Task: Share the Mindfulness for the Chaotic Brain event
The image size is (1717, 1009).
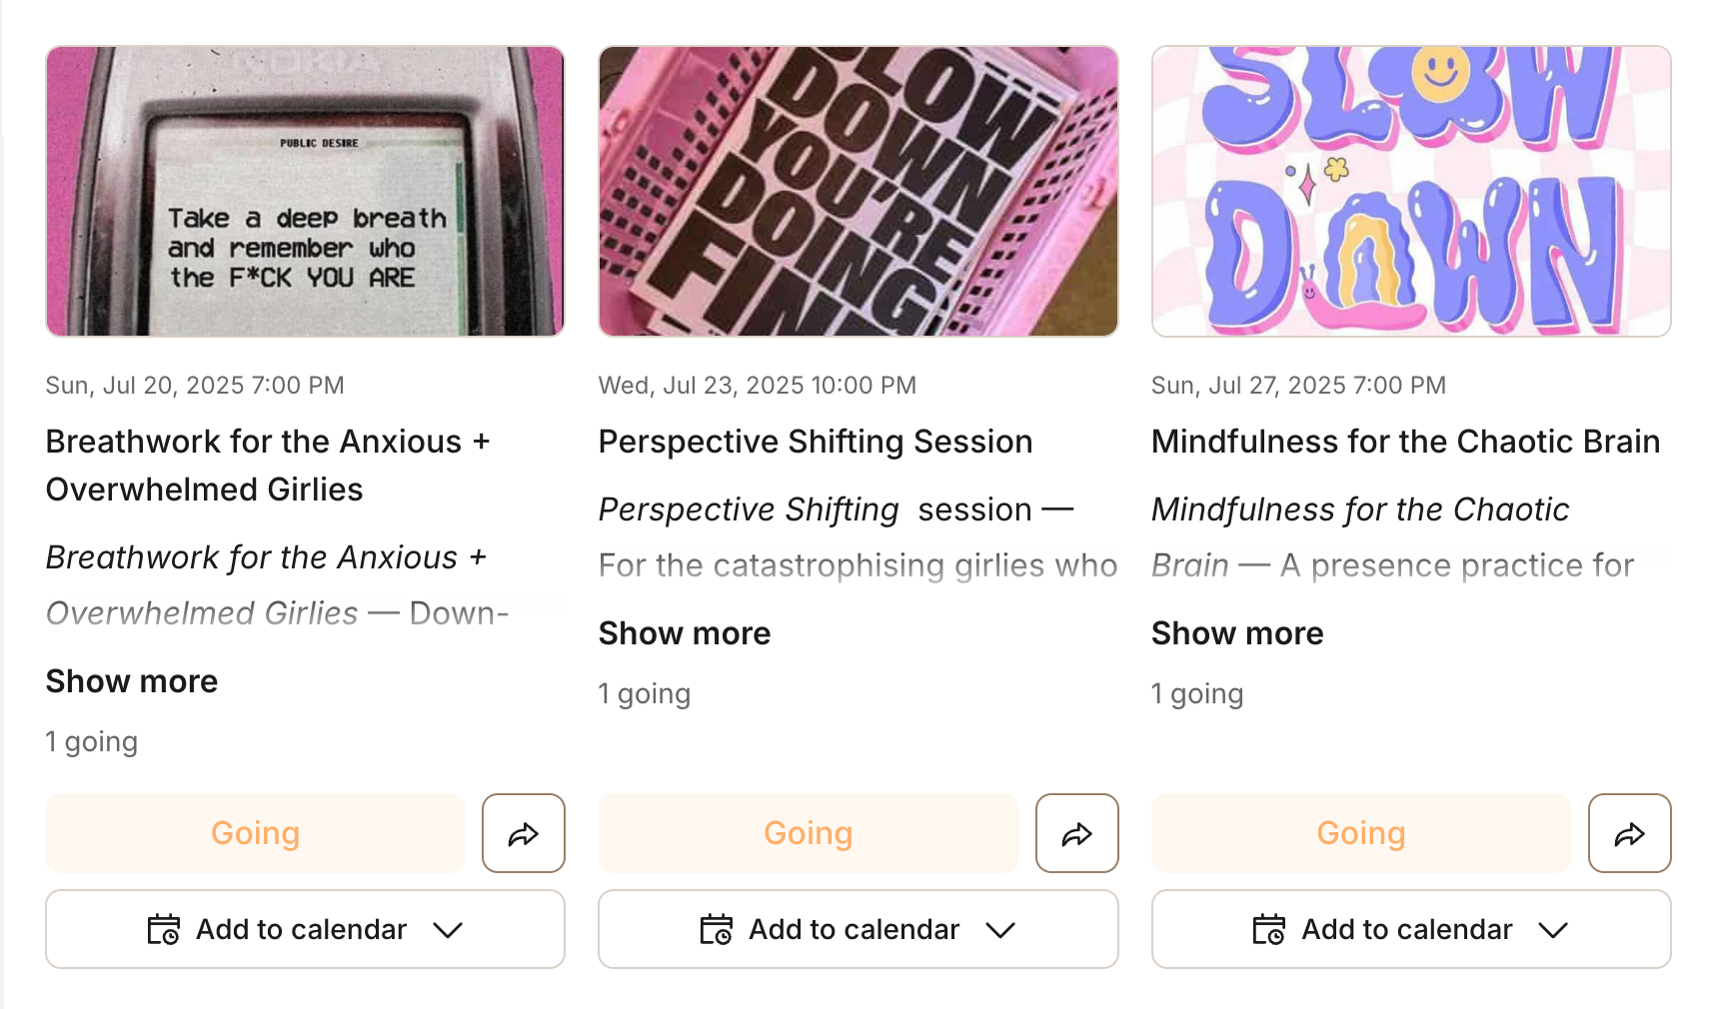Action: (1630, 833)
